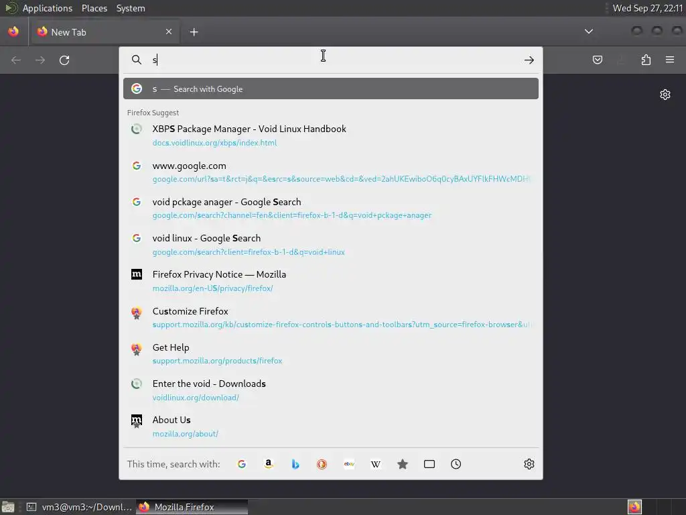Save to Pocket
686x515 pixels.
[597, 60]
